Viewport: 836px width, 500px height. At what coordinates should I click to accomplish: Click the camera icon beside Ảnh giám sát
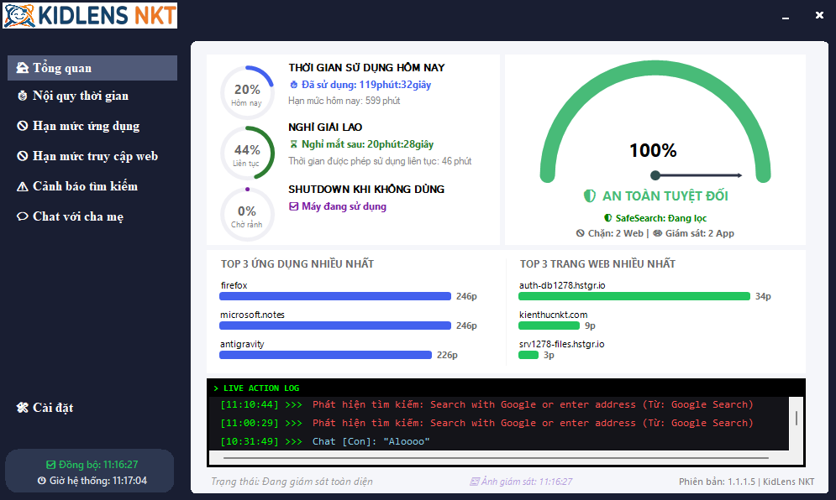pyautogui.click(x=474, y=482)
